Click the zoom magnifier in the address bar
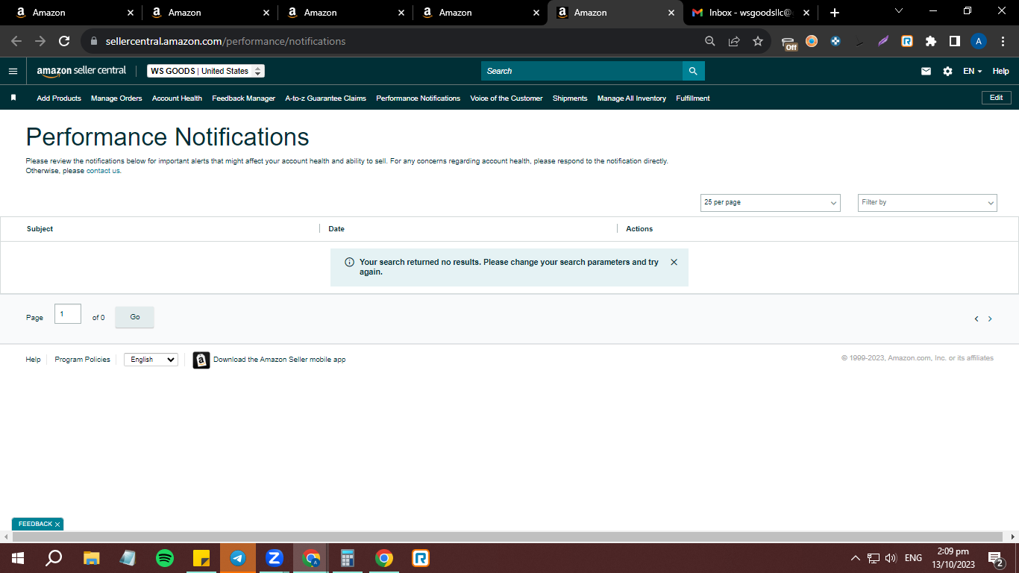Image resolution: width=1019 pixels, height=573 pixels. point(710,41)
